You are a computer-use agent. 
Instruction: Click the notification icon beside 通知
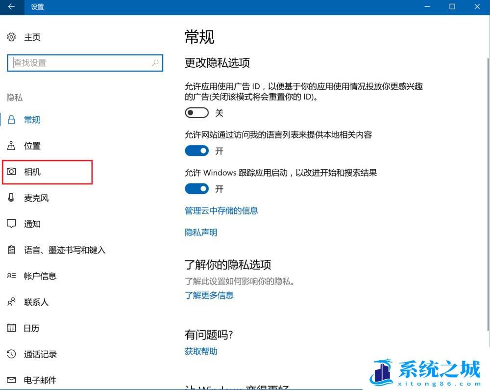[x=11, y=224]
